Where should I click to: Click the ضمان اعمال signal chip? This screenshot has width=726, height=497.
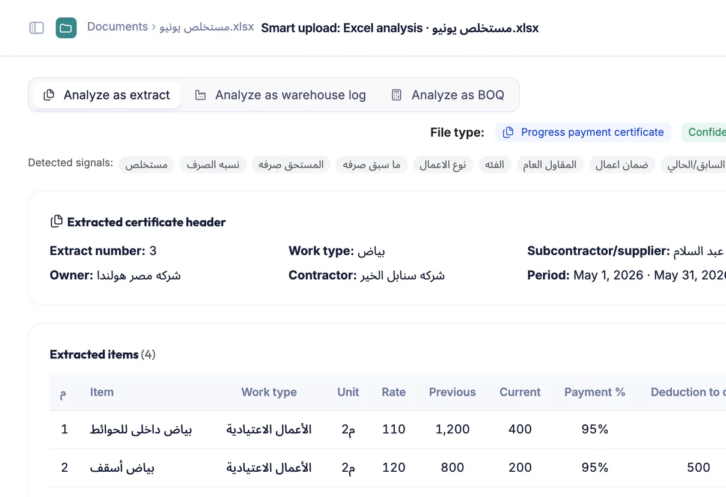coord(622,164)
